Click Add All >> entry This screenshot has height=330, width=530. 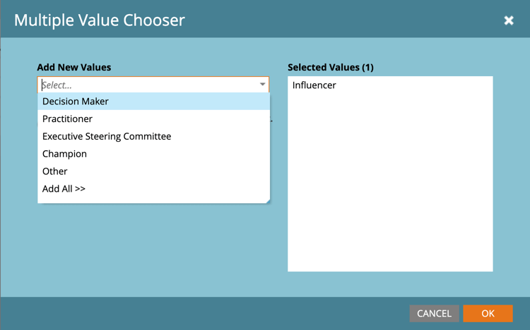coord(64,189)
